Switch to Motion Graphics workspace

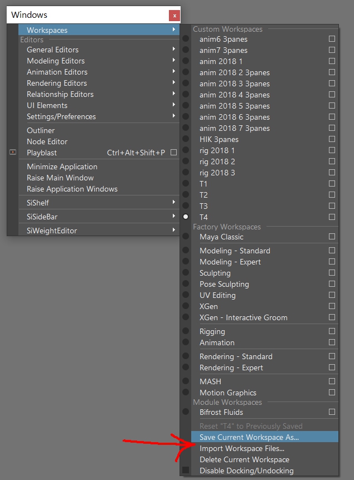(x=227, y=393)
